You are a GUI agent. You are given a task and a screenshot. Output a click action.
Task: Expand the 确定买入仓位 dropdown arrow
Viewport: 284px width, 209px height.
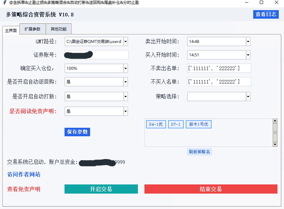[125, 68]
